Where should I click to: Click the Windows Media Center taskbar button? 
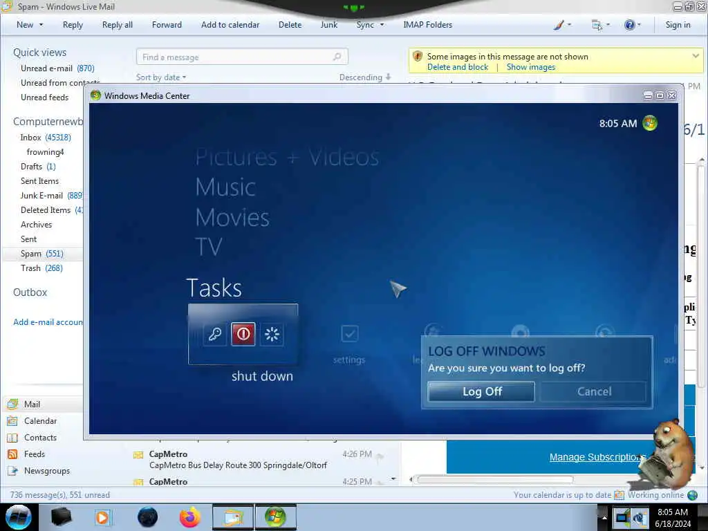(275, 517)
